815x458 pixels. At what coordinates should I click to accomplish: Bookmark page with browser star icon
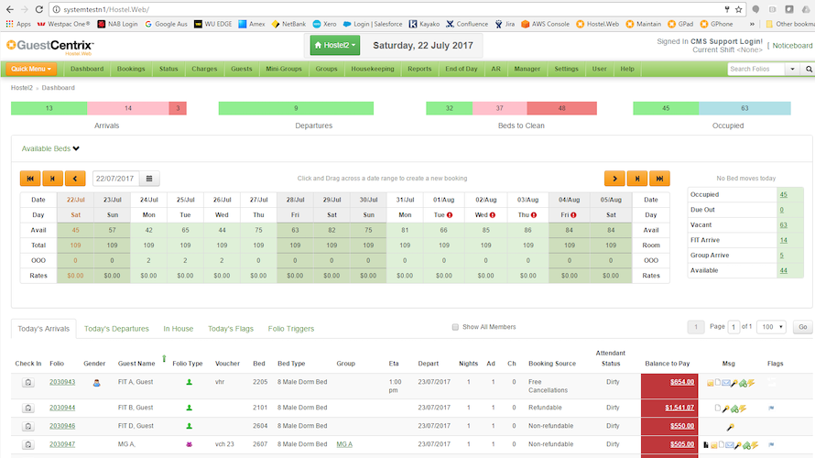739,9
